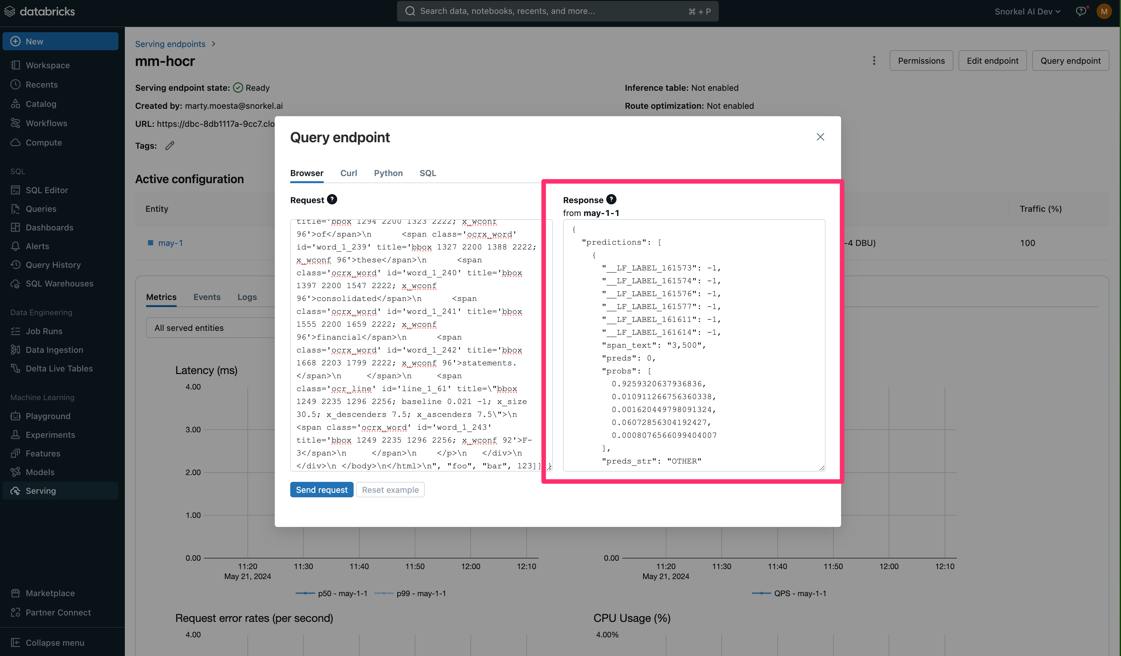This screenshot has height=656, width=1121.
Task: Click the Request help question icon
Action: click(x=332, y=199)
